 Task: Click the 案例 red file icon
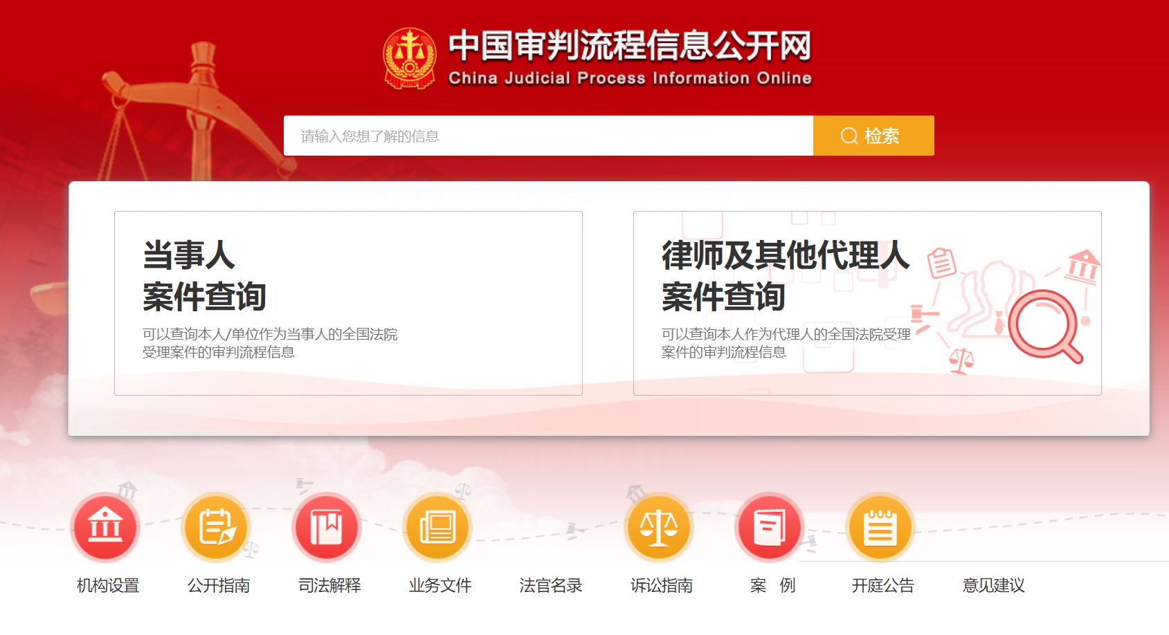click(x=770, y=527)
